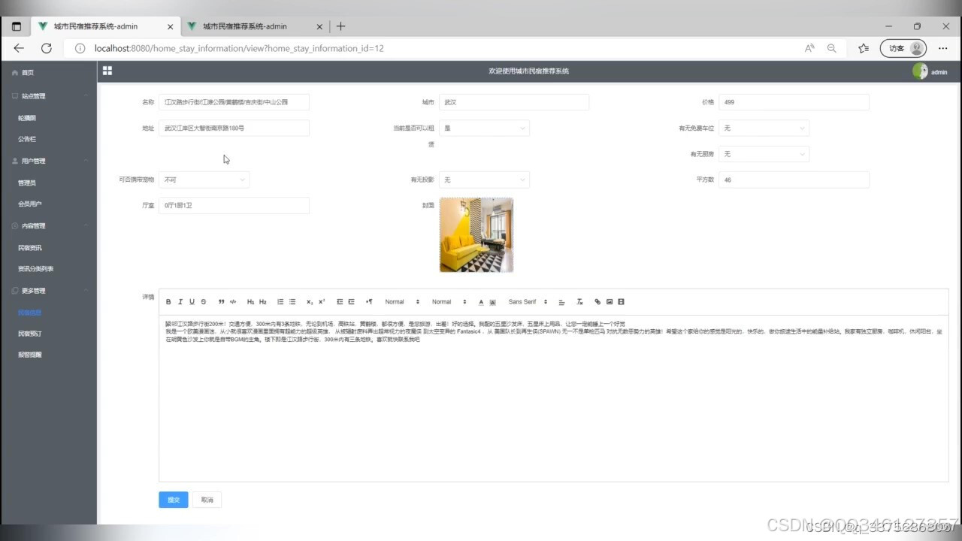
Task: Click the 取消 cancel button
Action: [207, 499]
